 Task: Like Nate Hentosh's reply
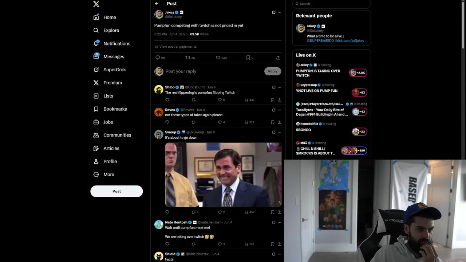click(x=220, y=244)
